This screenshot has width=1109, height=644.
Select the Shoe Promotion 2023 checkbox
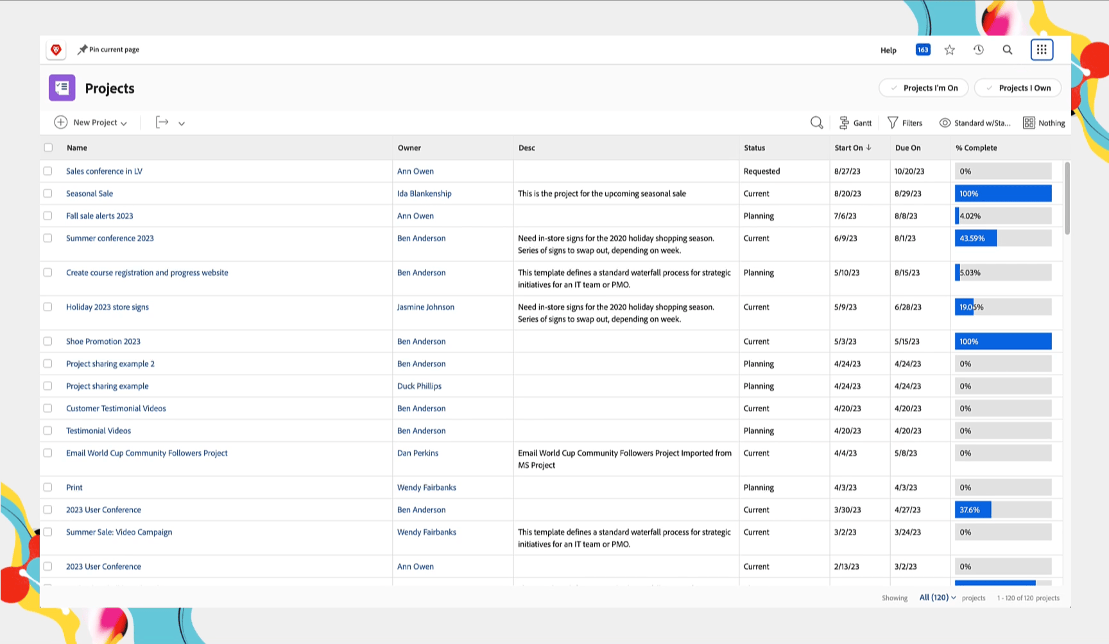[x=48, y=341]
